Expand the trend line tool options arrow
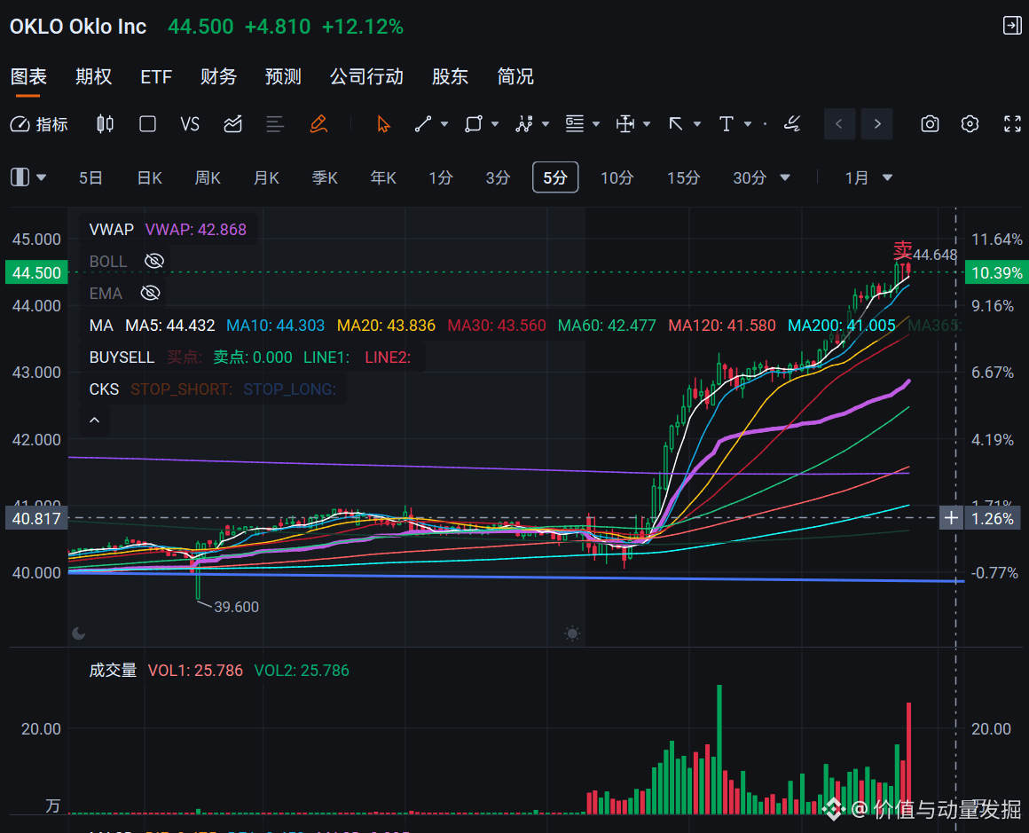 coord(444,124)
